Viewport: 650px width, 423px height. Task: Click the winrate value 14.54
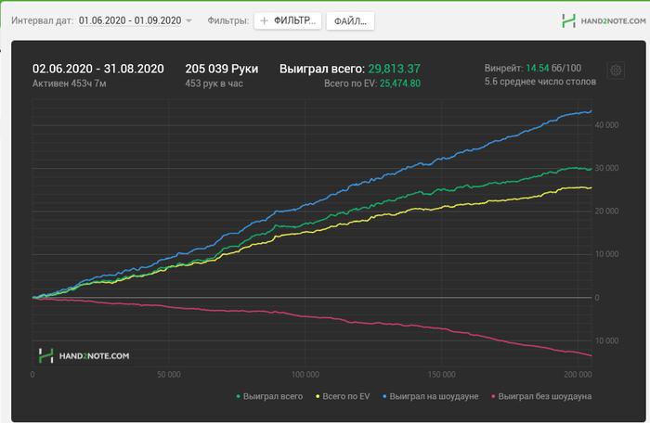[x=538, y=68]
